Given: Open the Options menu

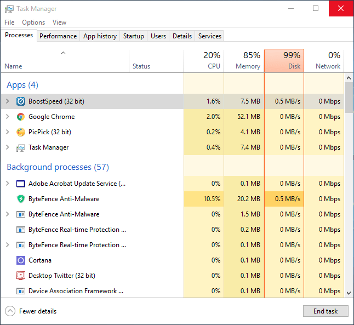Looking at the screenshot, I should click(33, 22).
